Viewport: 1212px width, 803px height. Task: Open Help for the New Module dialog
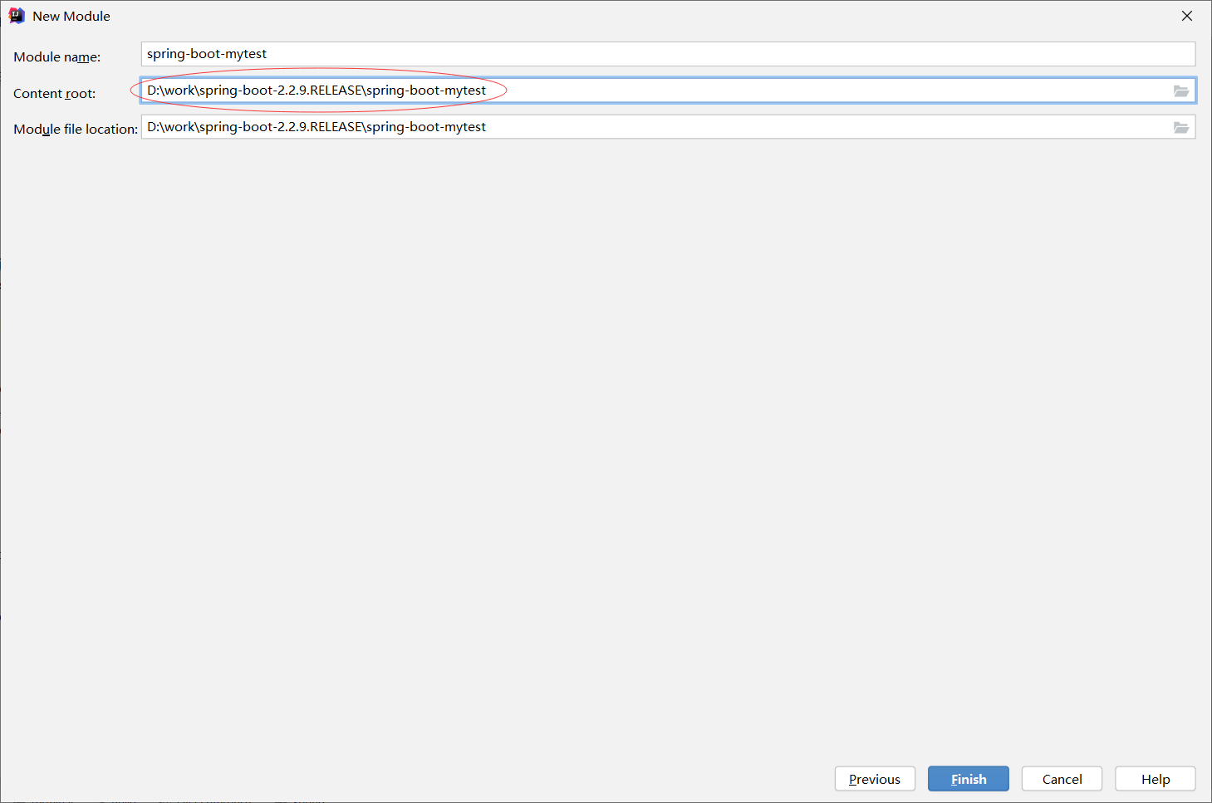coord(1156,779)
